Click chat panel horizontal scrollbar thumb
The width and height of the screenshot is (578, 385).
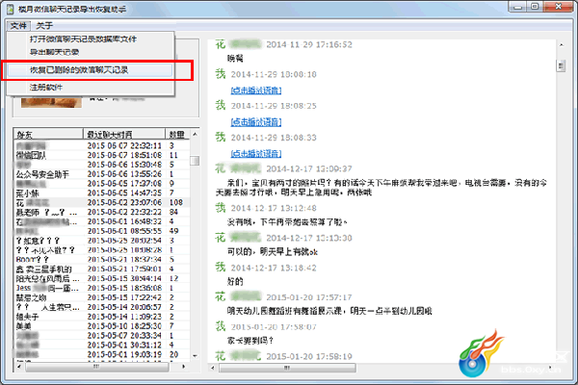click(287, 368)
